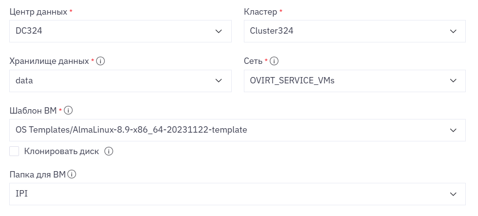Open the Папка для ВМ dropdown arrow
Viewport: 478px width, 216px height.
(453, 194)
